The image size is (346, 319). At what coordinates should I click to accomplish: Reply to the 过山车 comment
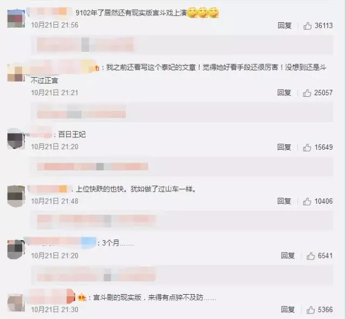click(284, 201)
